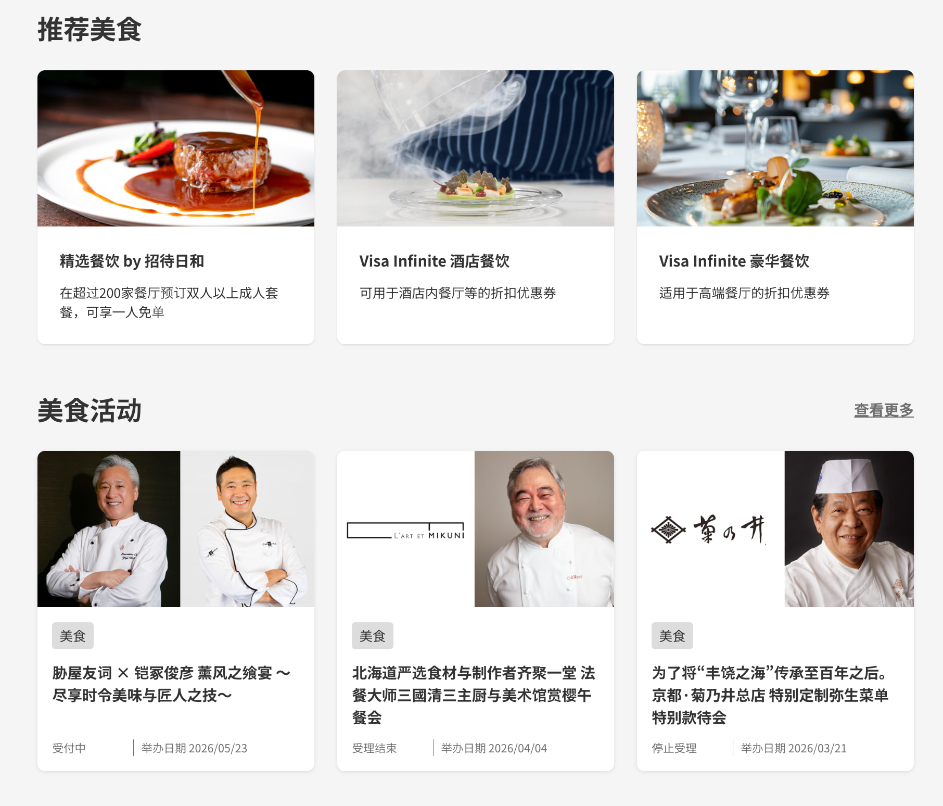This screenshot has width=943, height=806.
Task: Click the two crossed-arms chefs photo
Action: [176, 529]
